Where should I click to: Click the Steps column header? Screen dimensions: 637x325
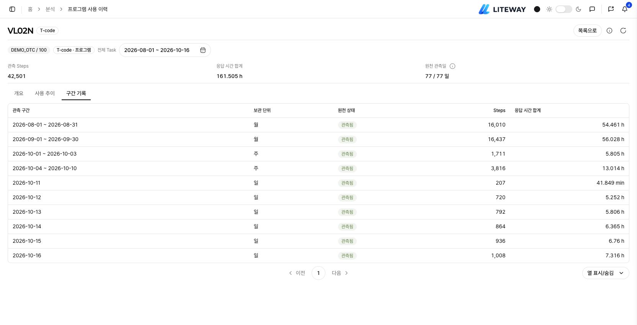(x=499, y=110)
